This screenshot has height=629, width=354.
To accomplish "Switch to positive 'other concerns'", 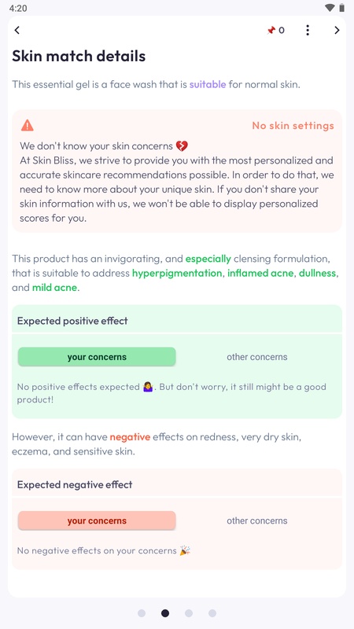I will coord(257,357).
